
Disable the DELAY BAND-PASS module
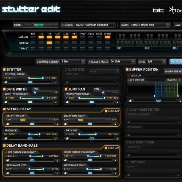click(x=4, y=146)
